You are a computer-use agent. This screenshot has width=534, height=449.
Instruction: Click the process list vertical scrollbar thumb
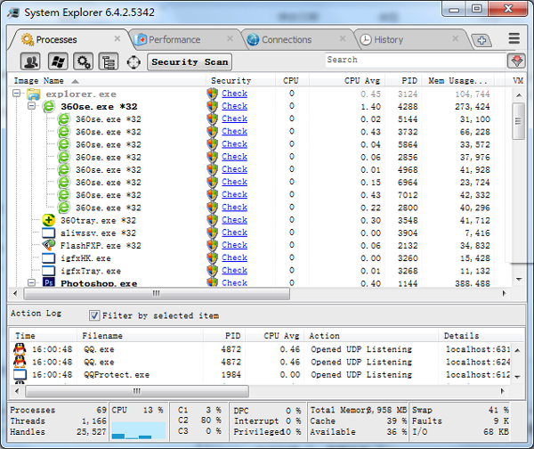pos(518,121)
